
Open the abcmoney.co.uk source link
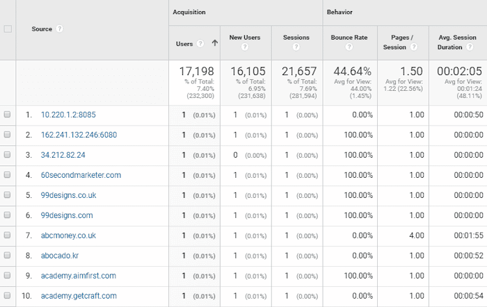click(x=68, y=235)
